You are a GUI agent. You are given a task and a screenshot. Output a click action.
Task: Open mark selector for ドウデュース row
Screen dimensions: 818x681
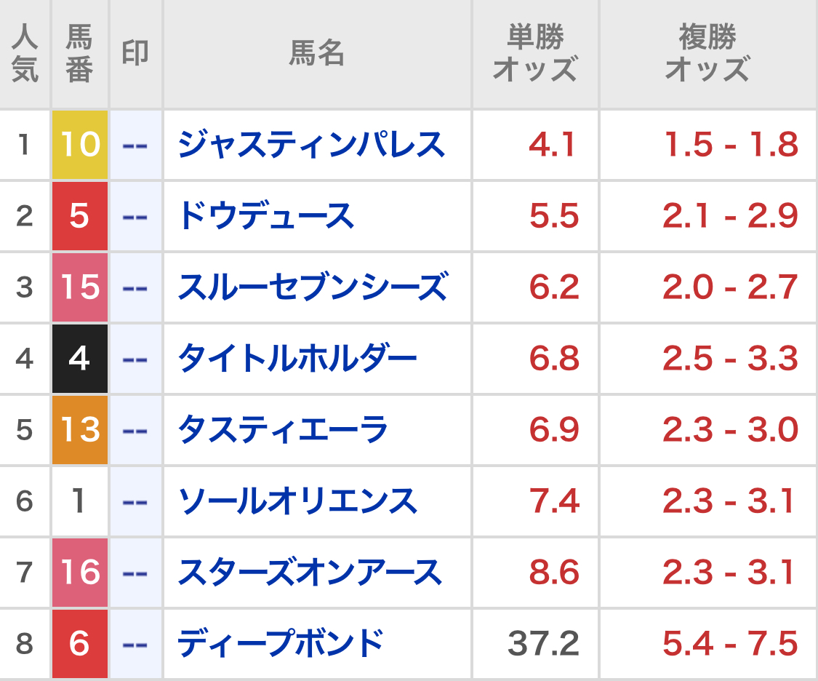coord(135,216)
